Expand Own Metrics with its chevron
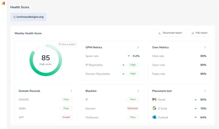This screenshot has width=219, height=129. coord(205,47)
